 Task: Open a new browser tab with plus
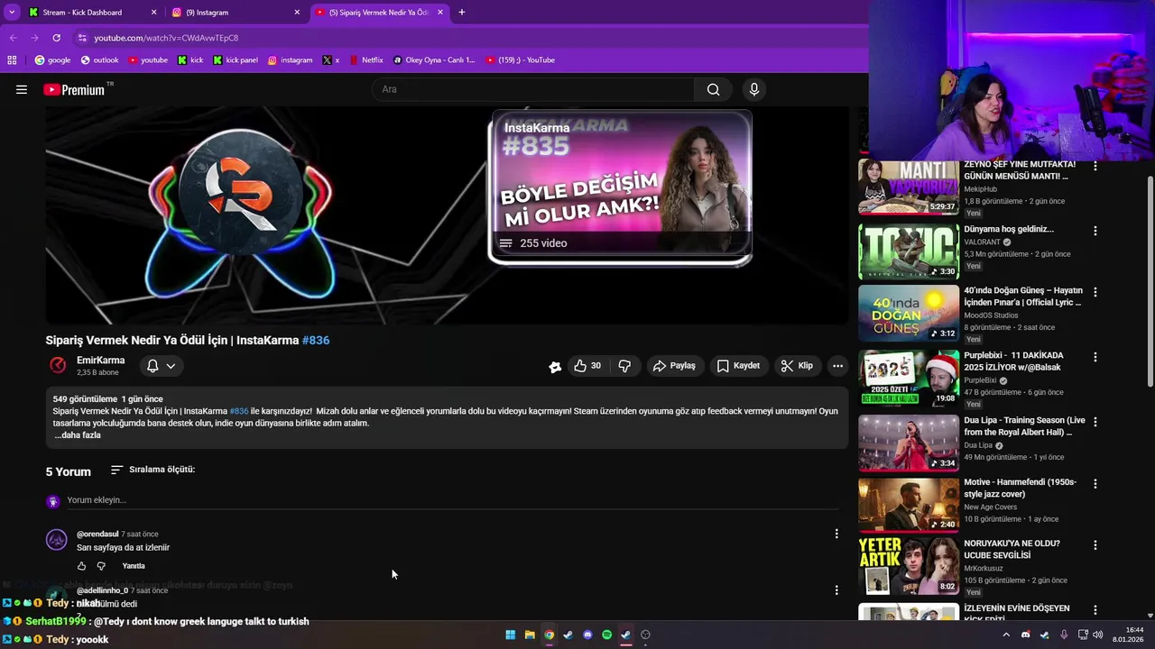tap(462, 13)
